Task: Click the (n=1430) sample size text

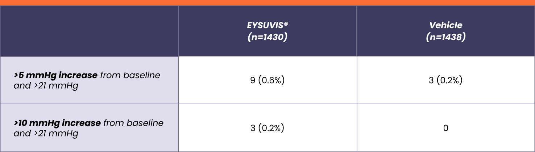Action: (267, 37)
